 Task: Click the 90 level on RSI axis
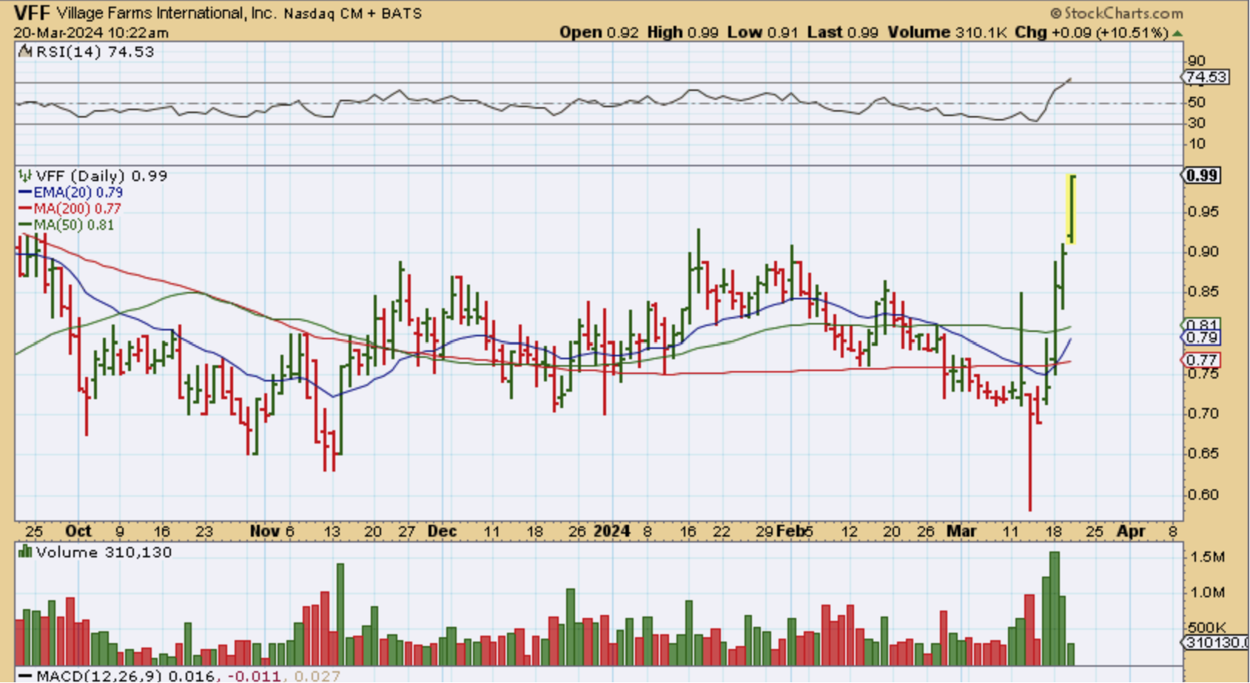(x=1196, y=61)
